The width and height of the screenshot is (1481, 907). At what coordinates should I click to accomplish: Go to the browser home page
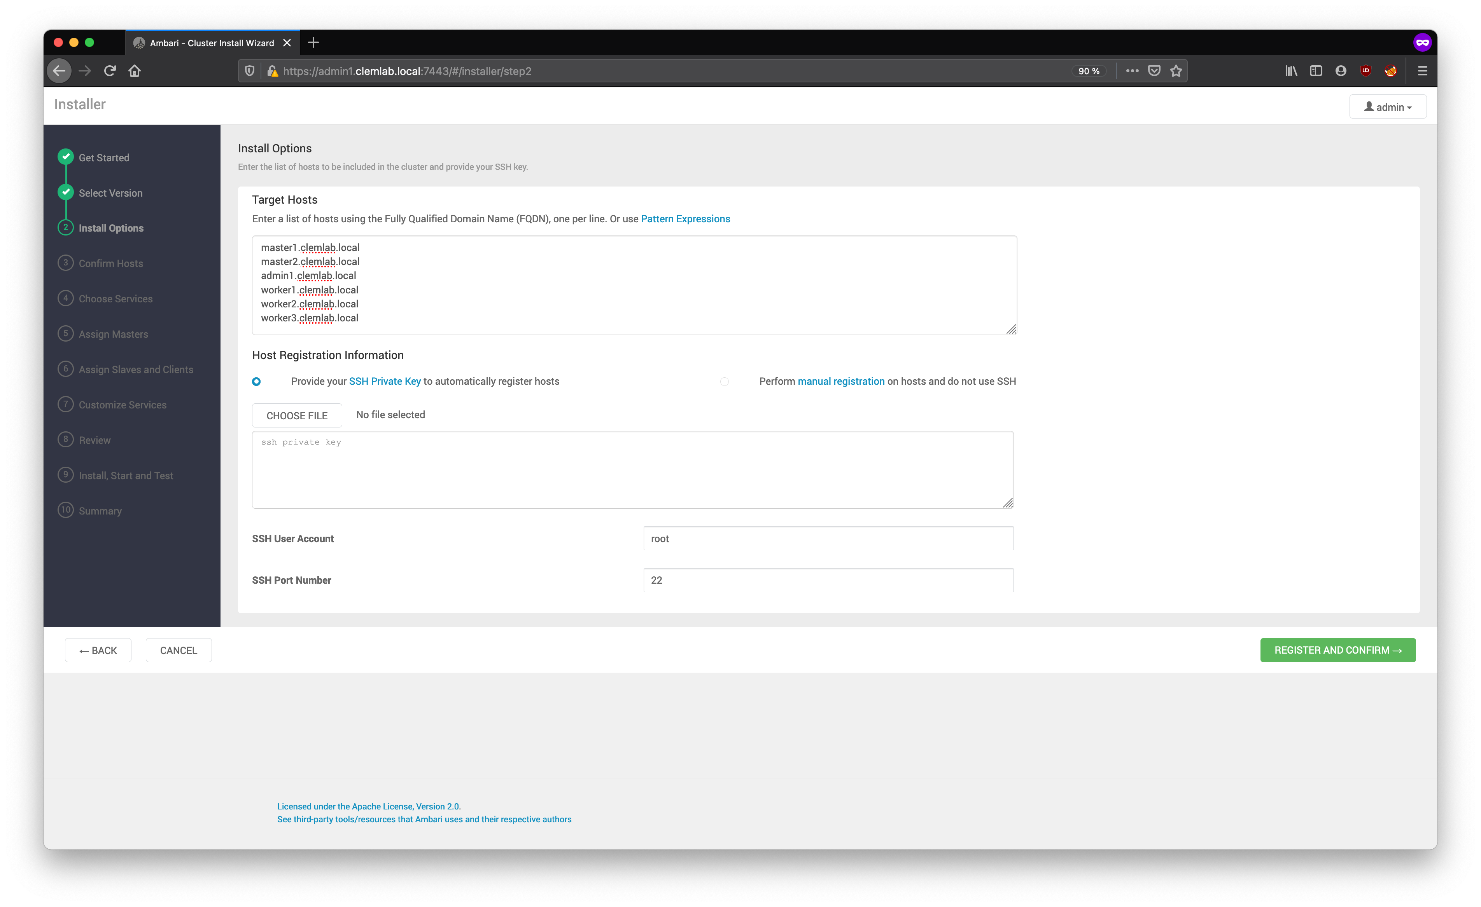pos(135,71)
